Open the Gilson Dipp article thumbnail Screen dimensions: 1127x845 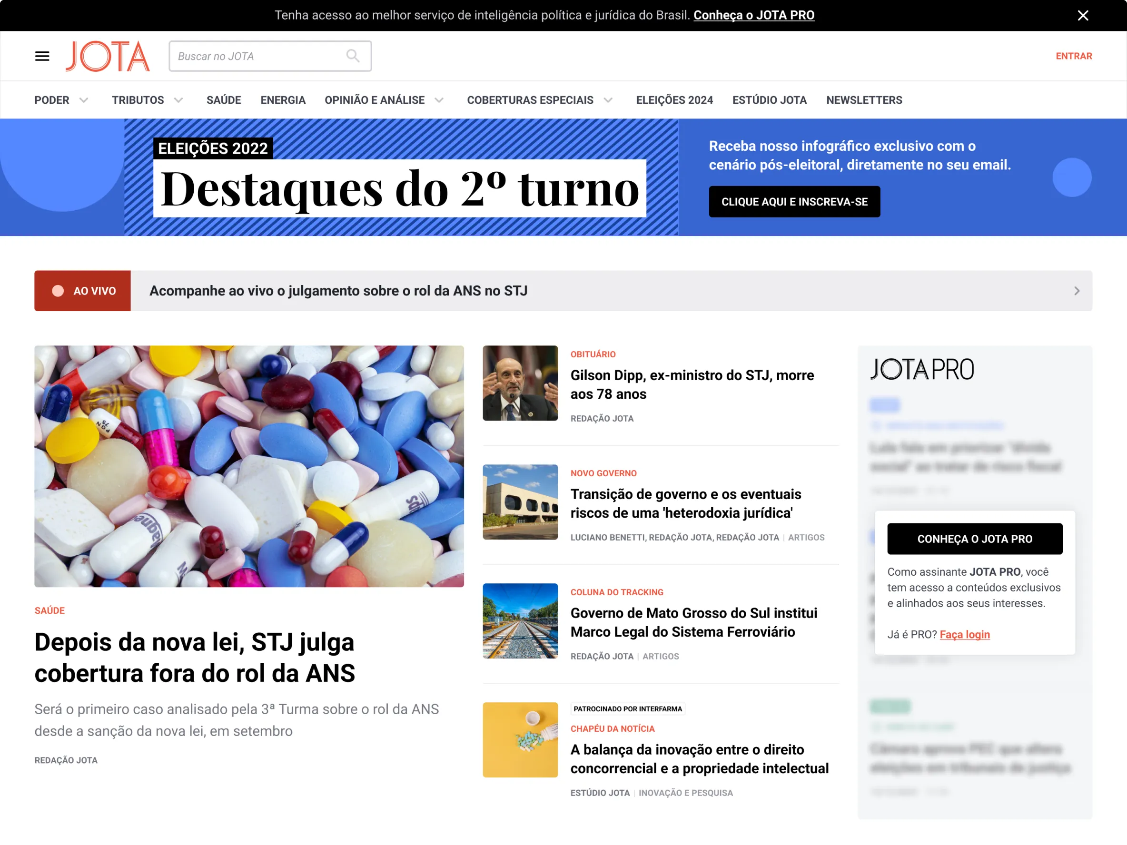520,383
